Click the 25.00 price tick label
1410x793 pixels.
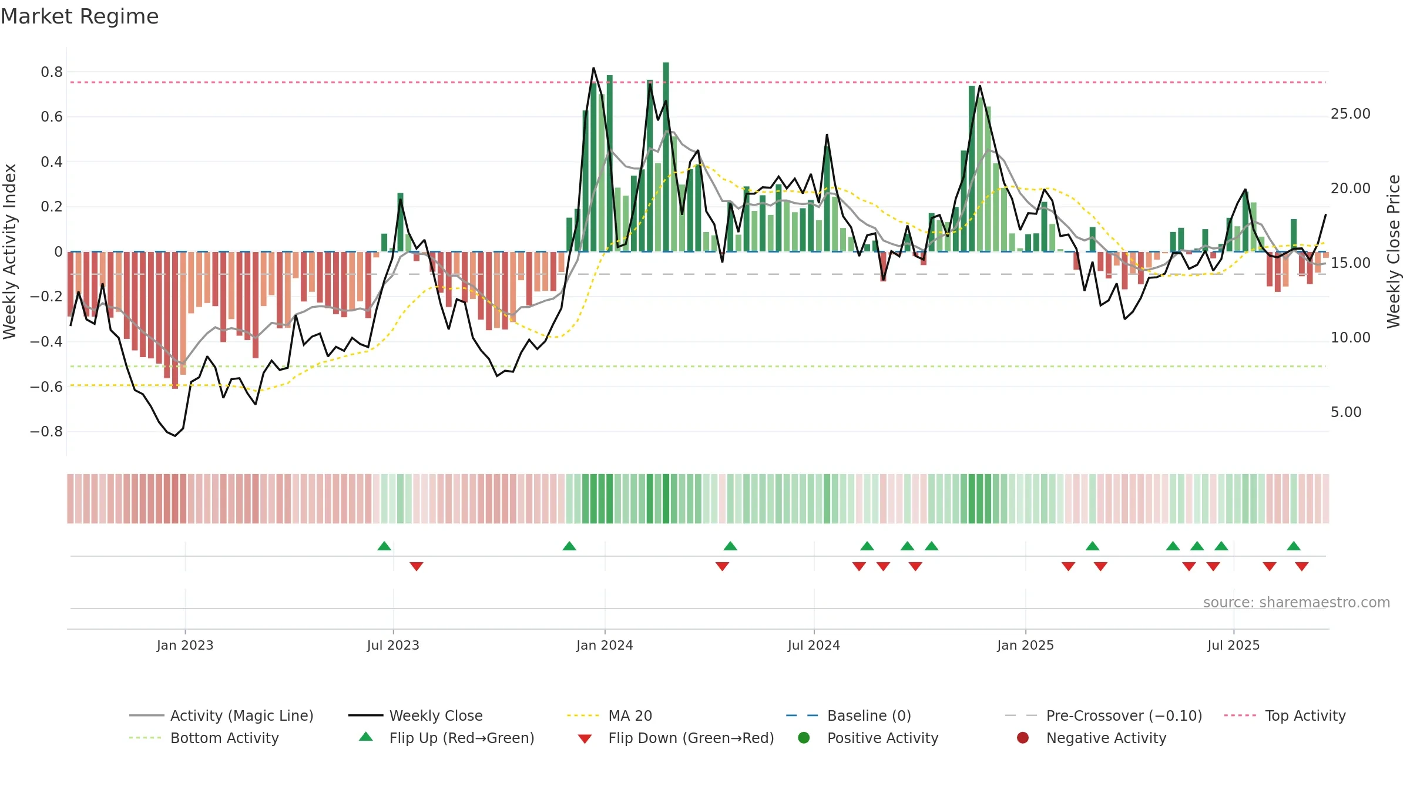(1350, 114)
